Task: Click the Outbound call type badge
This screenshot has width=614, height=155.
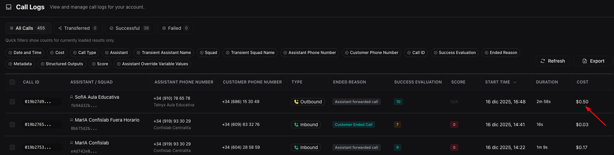Action: click(307, 102)
